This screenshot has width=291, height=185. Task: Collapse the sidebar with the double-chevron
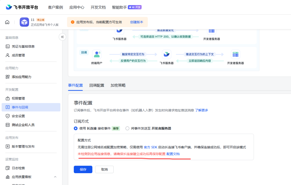pyautogui.click(x=62, y=37)
